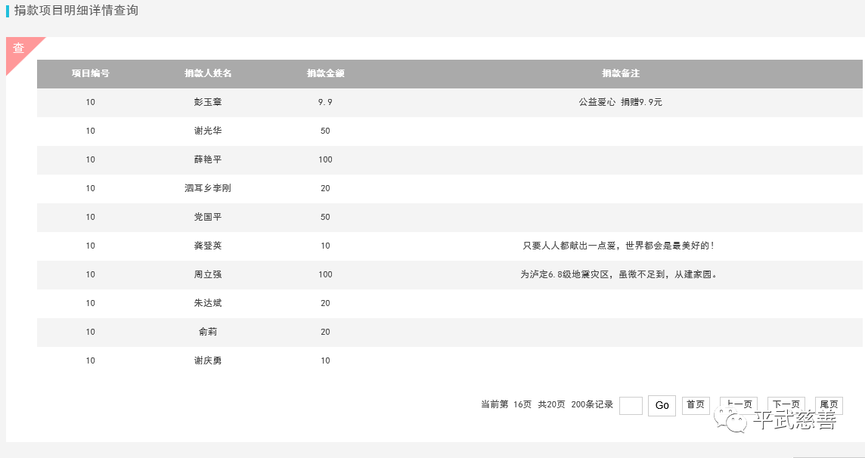This screenshot has height=458, width=865.
Task: Go to previous page with 上一页
Action: pos(739,405)
